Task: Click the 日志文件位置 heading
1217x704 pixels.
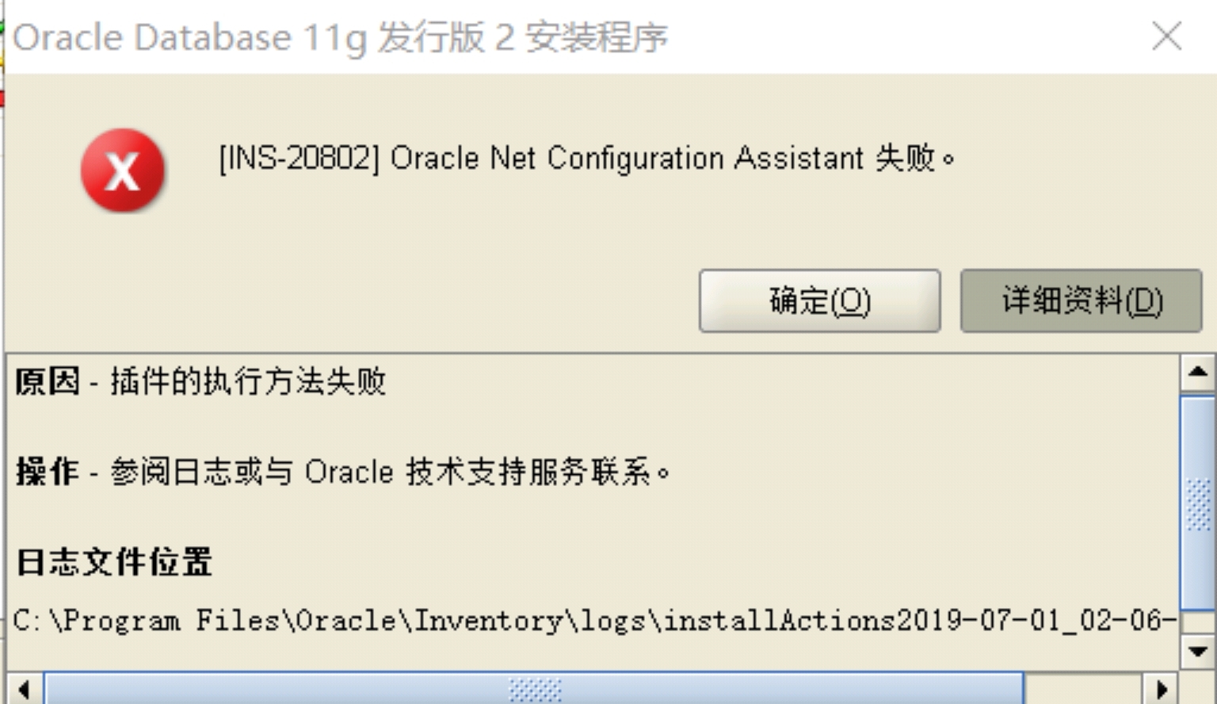Action: click(x=114, y=562)
